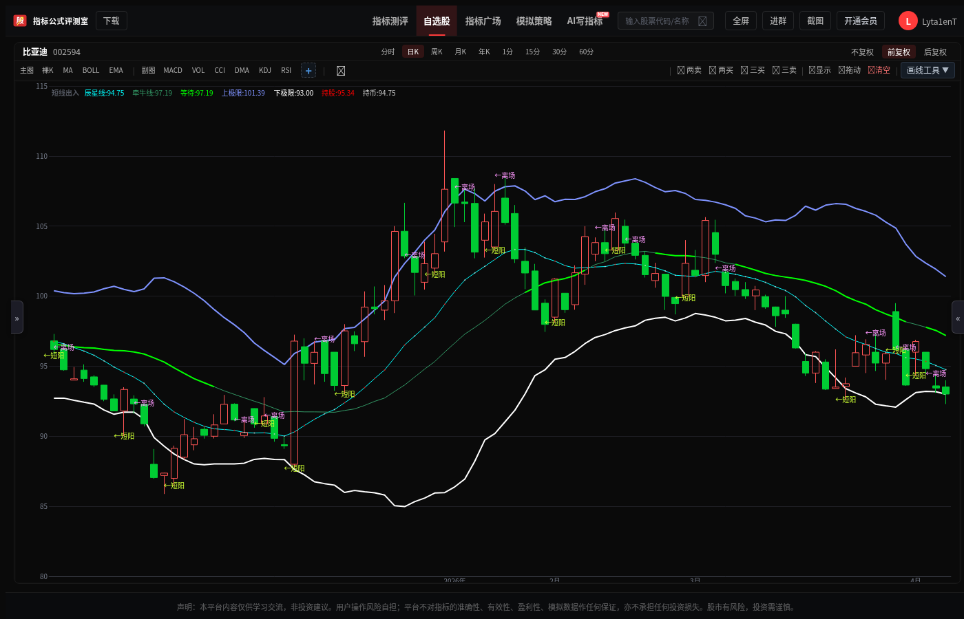Click the stock code 002594
This screenshot has width=964, height=619.
click(x=67, y=52)
